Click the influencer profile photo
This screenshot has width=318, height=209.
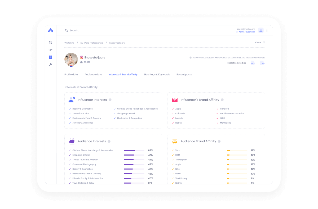click(71, 60)
